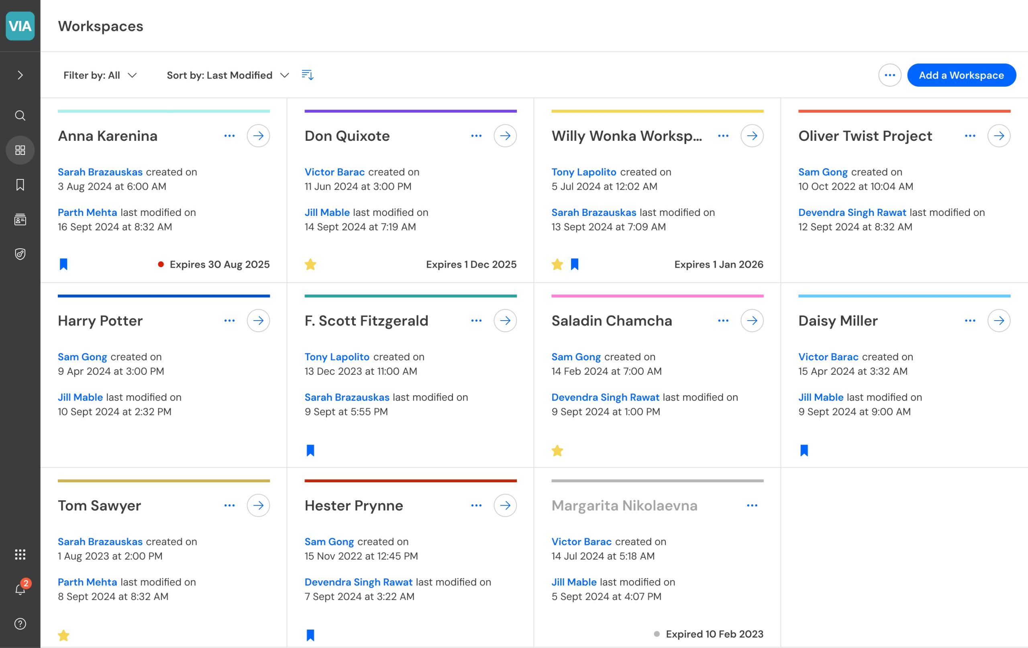Image resolution: width=1028 pixels, height=648 pixels.
Task: Click the bookmarks icon in the sidebar
Action: (20, 185)
